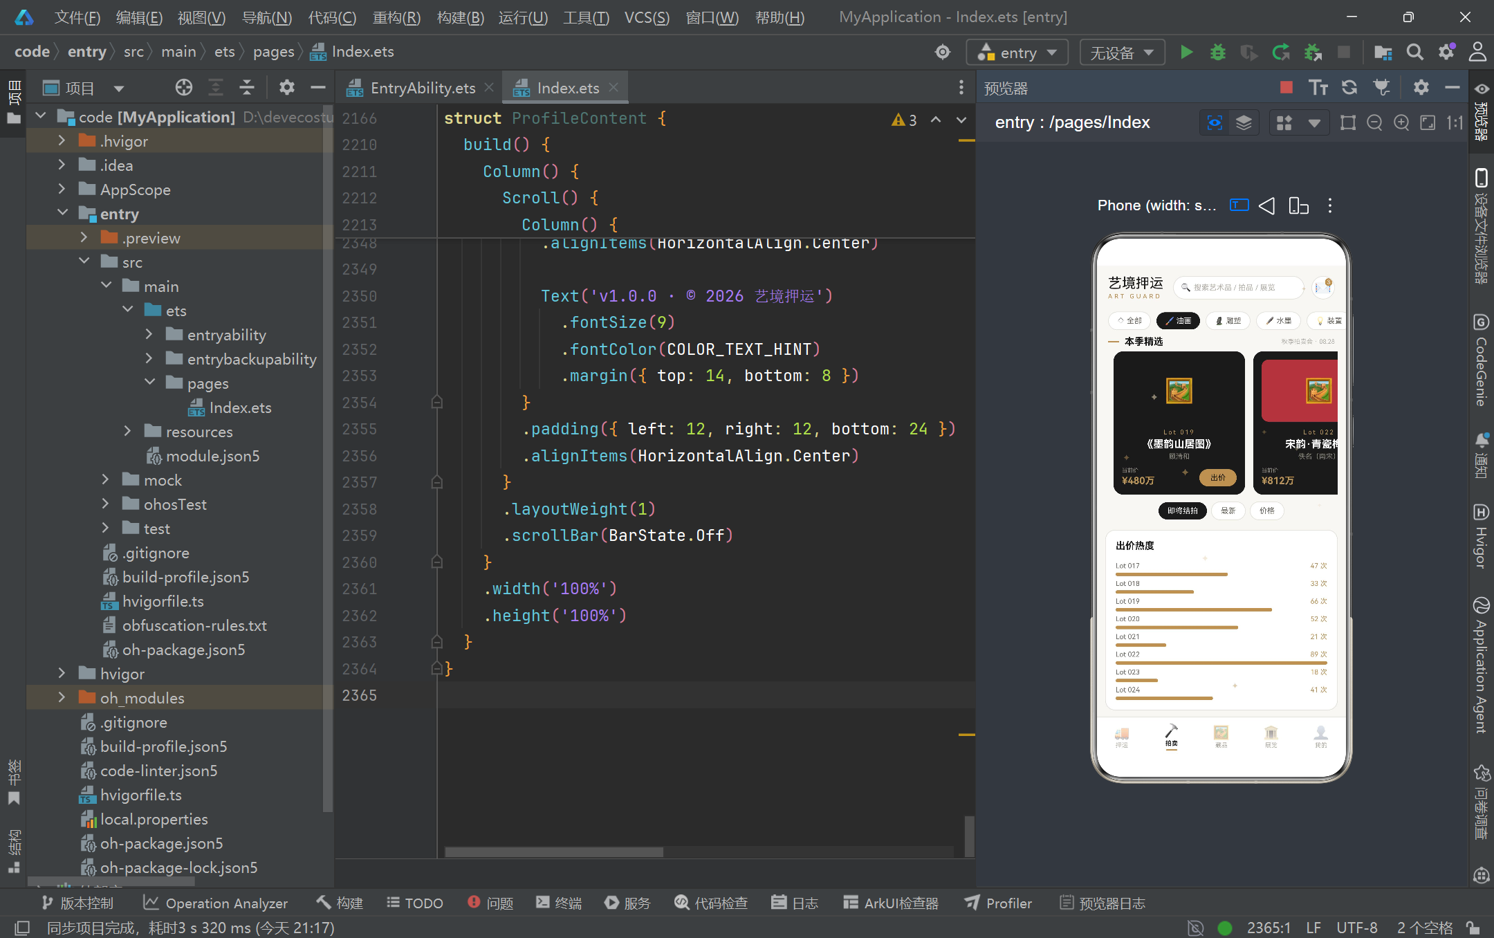Toggle the 油画 category chip in preview

(1178, 321)
